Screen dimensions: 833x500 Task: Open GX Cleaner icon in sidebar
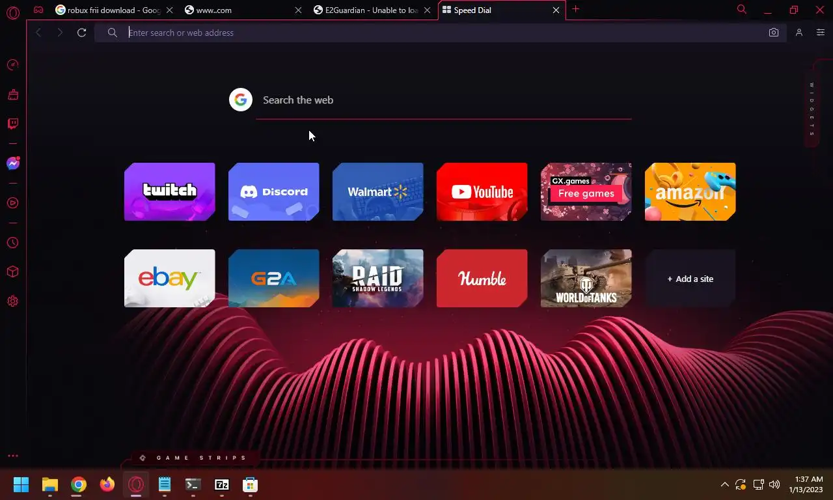coord(12,94)
